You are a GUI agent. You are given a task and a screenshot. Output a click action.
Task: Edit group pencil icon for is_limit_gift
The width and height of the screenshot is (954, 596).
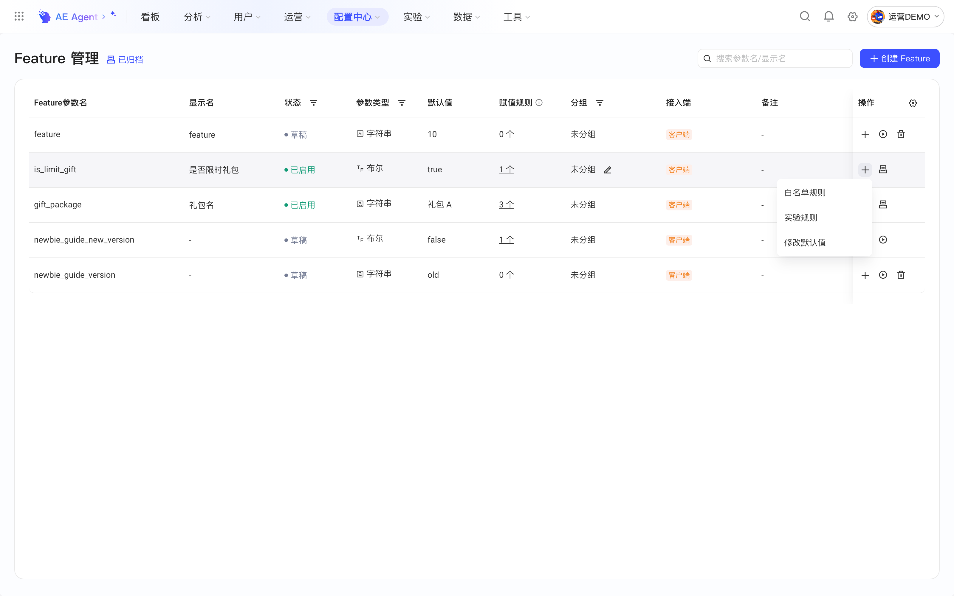(608, 170)
